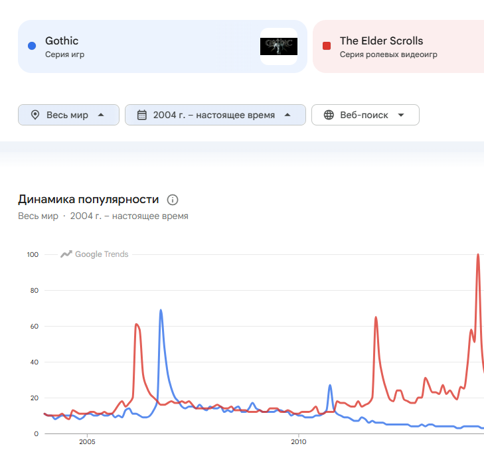484x462 pixels.
Task: Click the 100 y-axis label
Action: pos(33,255)
